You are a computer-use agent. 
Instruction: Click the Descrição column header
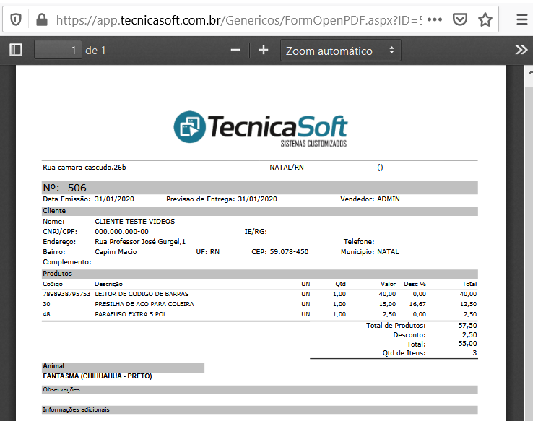coord(108,284)
